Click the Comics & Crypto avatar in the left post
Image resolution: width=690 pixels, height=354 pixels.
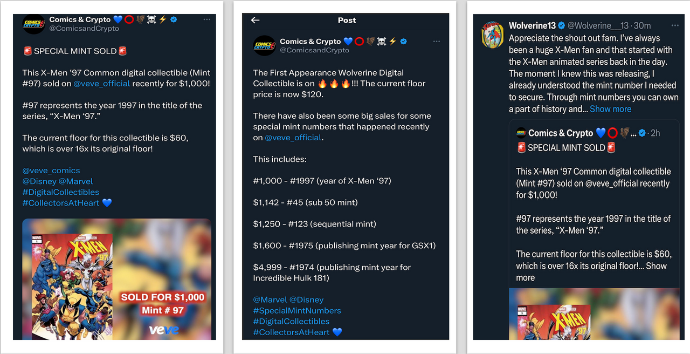point(34,24)
